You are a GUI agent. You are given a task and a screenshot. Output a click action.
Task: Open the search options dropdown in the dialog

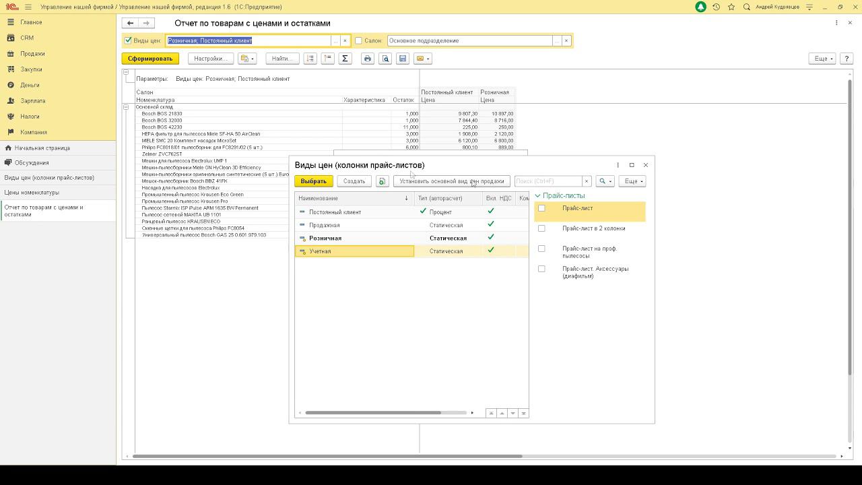click(605, 181)
